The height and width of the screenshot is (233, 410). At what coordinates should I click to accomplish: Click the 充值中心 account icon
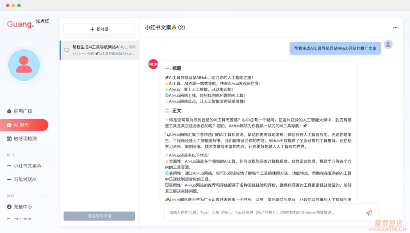point(9,207)
